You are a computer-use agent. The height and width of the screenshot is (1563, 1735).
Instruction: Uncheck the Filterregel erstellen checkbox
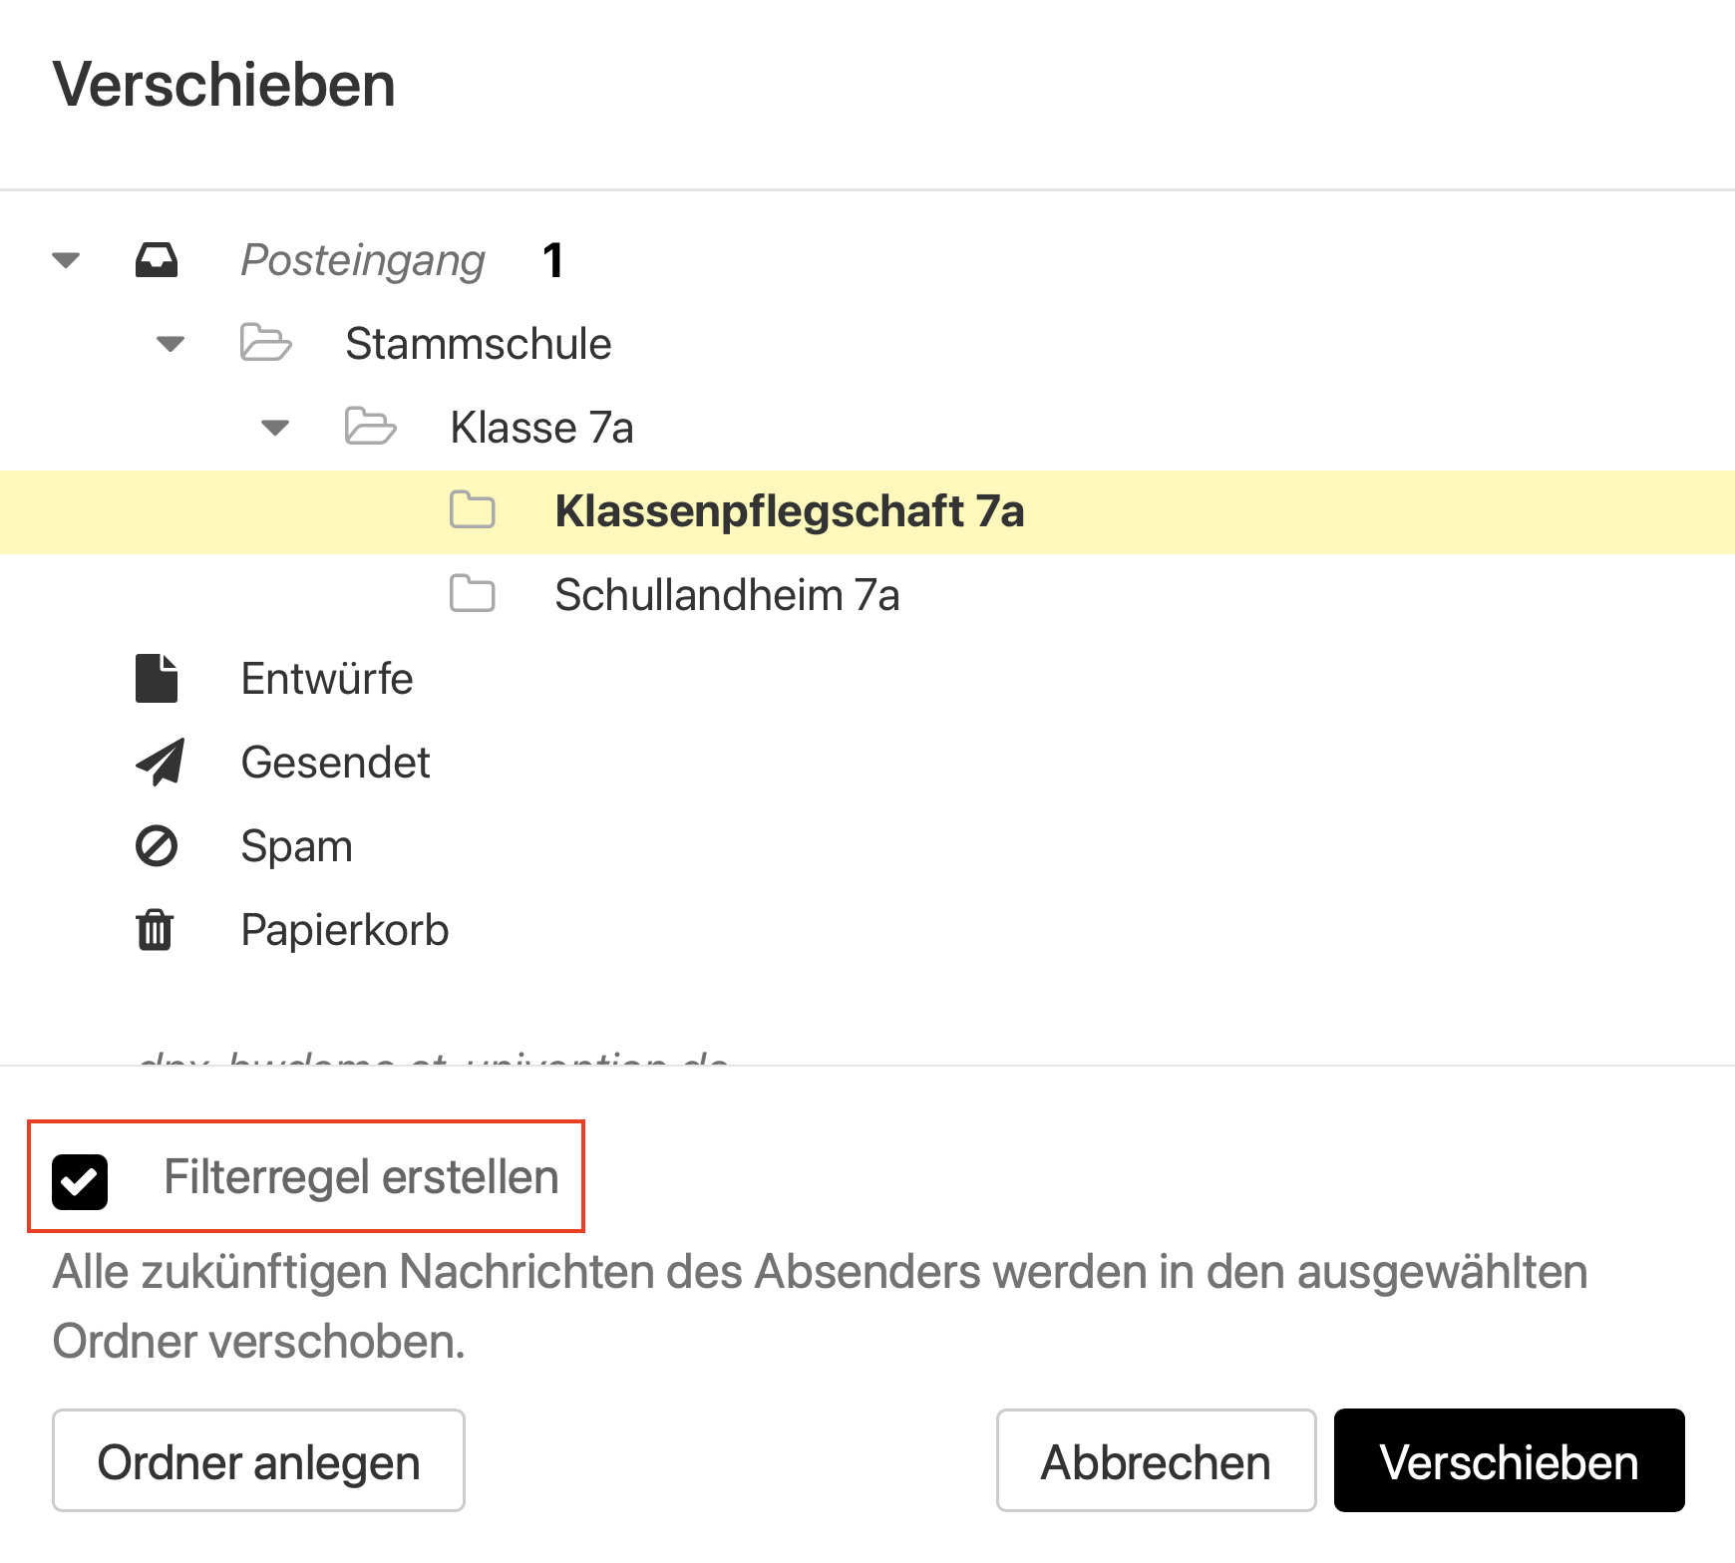click(80, 1181)
